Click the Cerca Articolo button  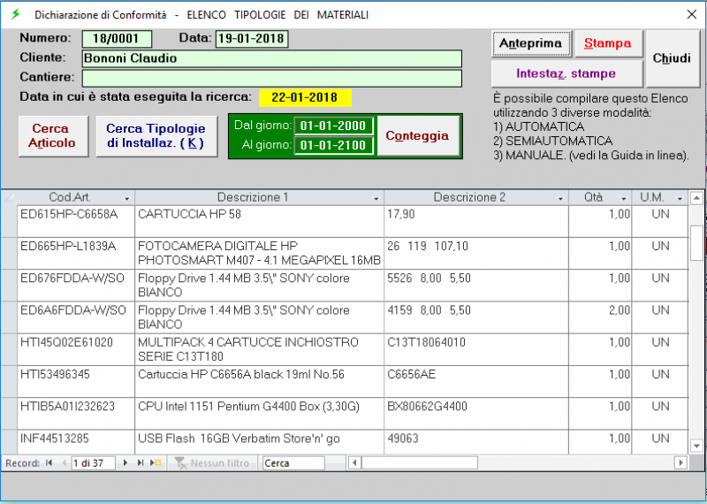click(51, 136)
